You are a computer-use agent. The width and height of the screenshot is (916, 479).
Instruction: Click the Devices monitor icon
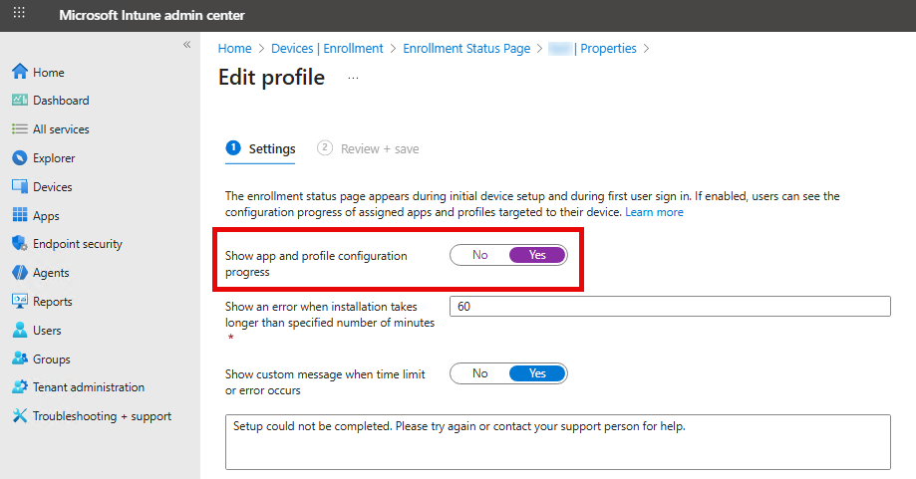point(20,186)
